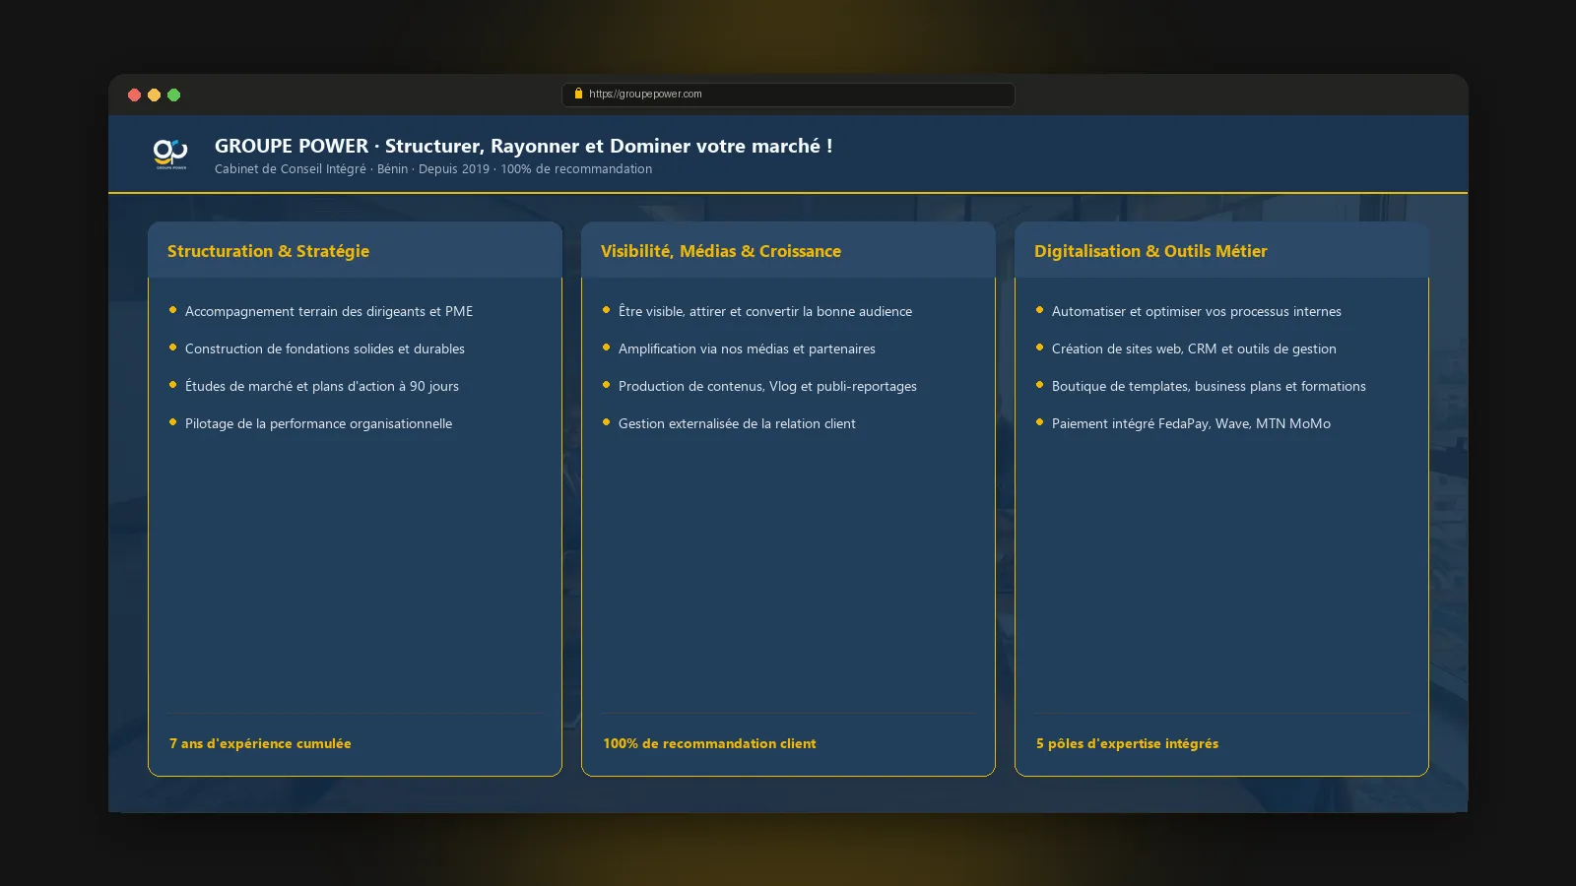
Task: Select the groupepower.com URL field
Action: pos(788,95)
